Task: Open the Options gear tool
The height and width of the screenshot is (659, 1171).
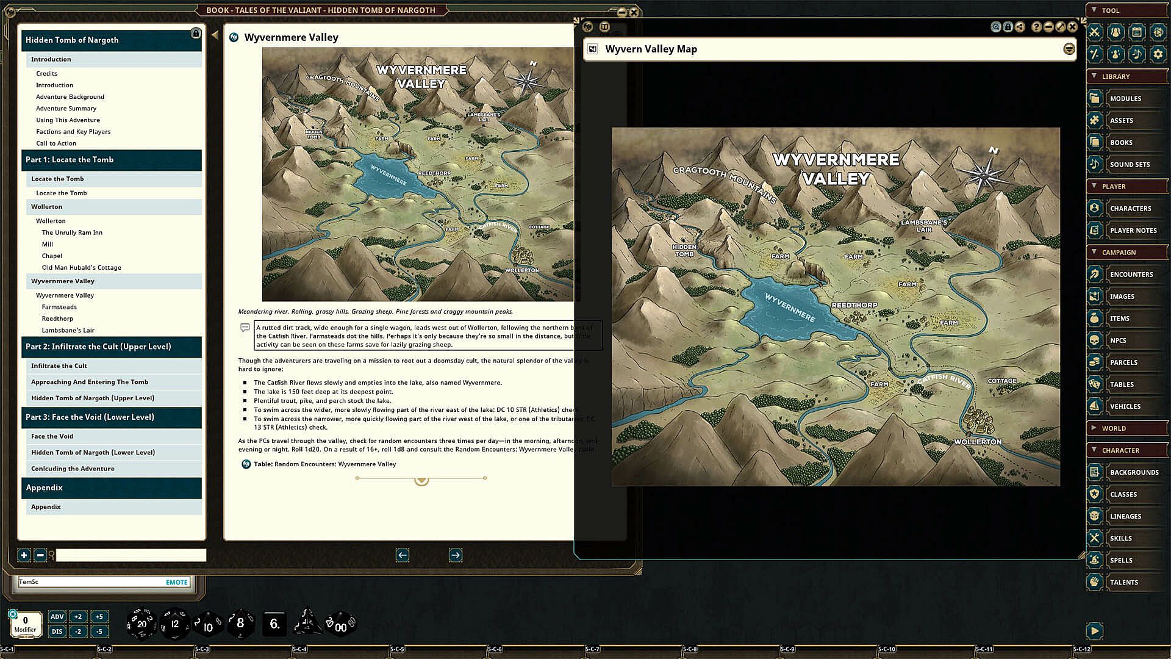Action: [x=1158, y=54]
